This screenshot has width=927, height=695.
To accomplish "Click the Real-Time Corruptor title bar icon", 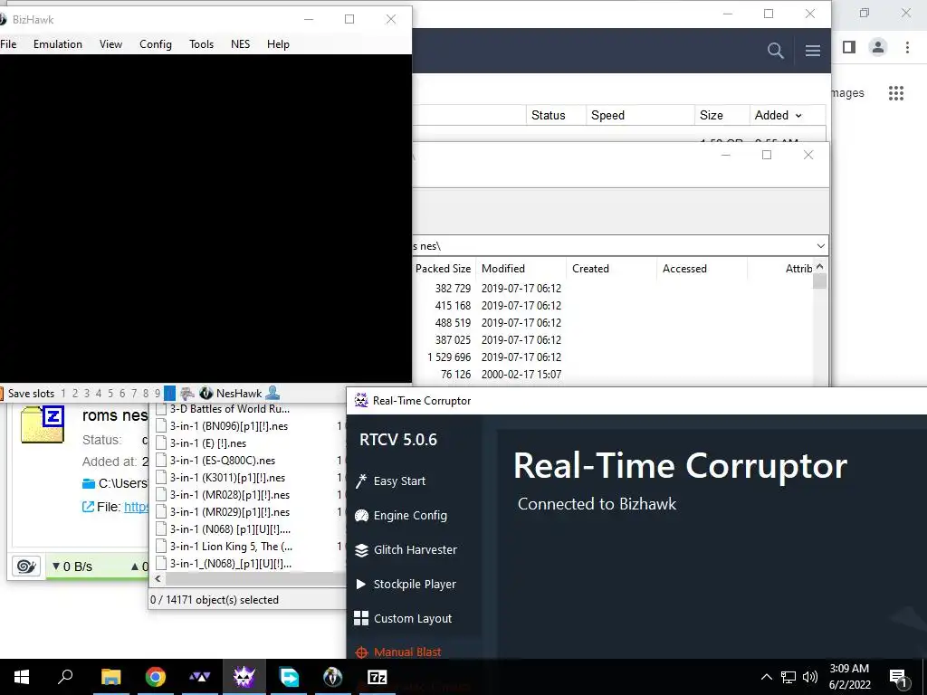I will [x=360, y=400].
